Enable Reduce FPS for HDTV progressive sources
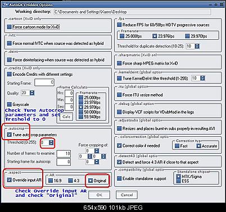 tap(119, 25)
